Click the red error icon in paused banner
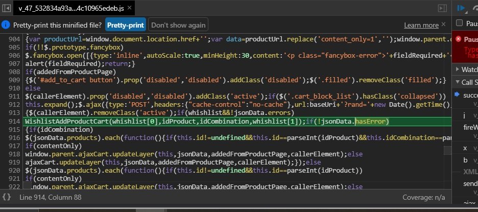Screen dimensions: 478x212 [x=458, y=39]
